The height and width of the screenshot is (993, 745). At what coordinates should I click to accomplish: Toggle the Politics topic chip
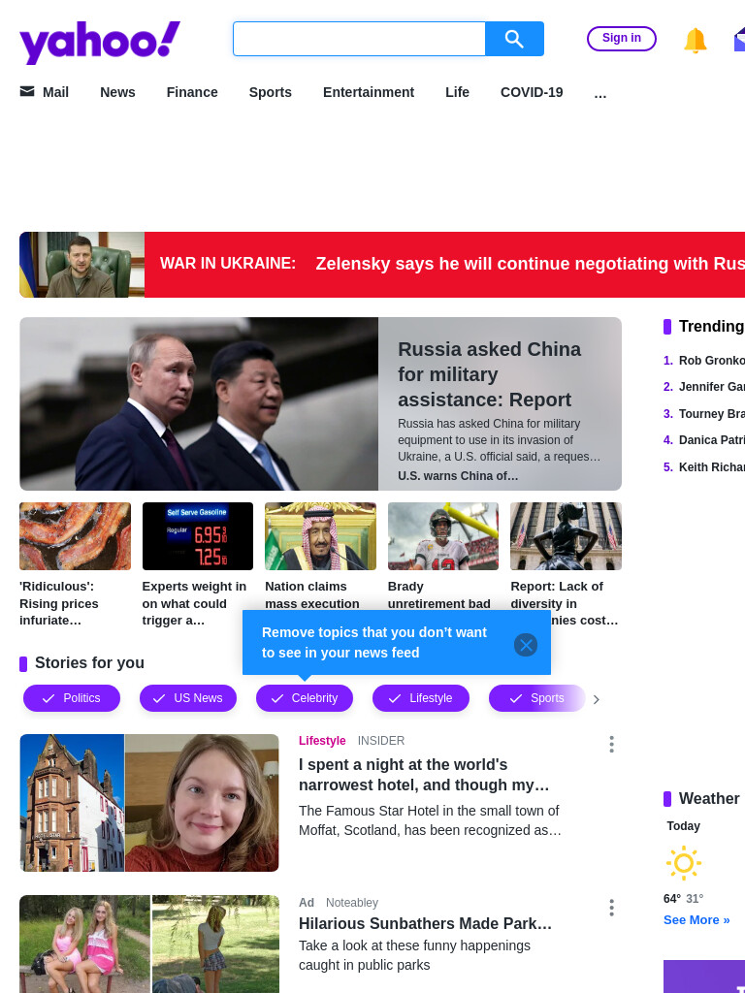pos(72,698)
